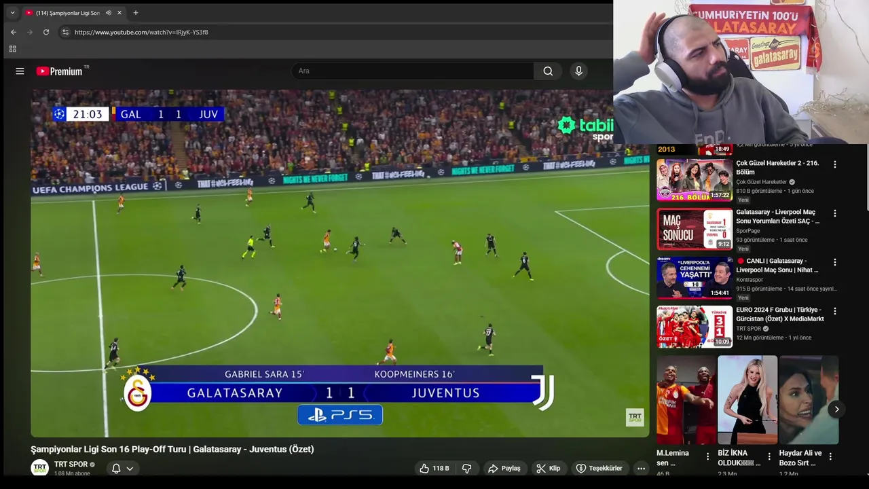Image resolution: width=869 pixels, height=489 pixels.
Task: Share the video via Paylaş
Action: click(x=504, y=469)
